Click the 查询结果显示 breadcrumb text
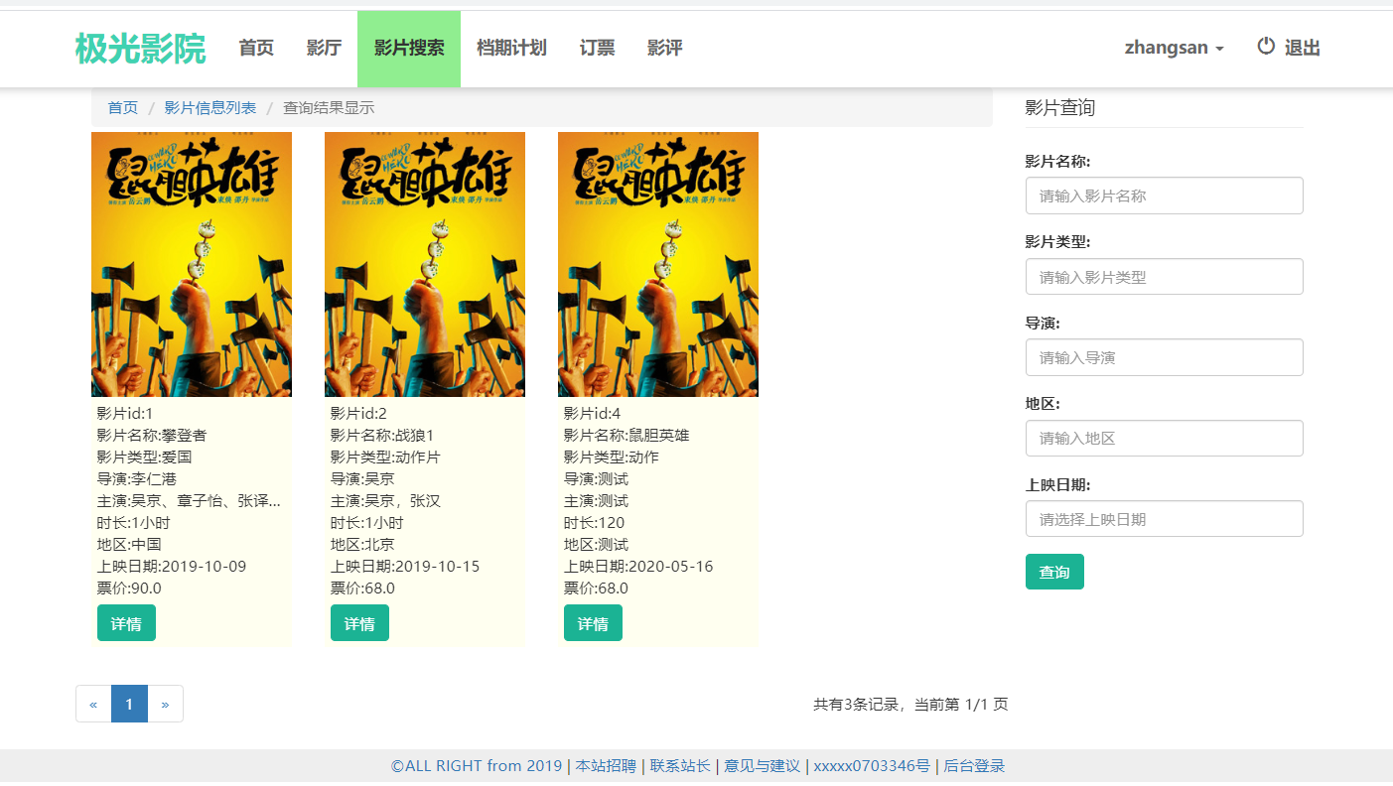Viewport: 1393px width, 786px height. (x=329, y=107)
